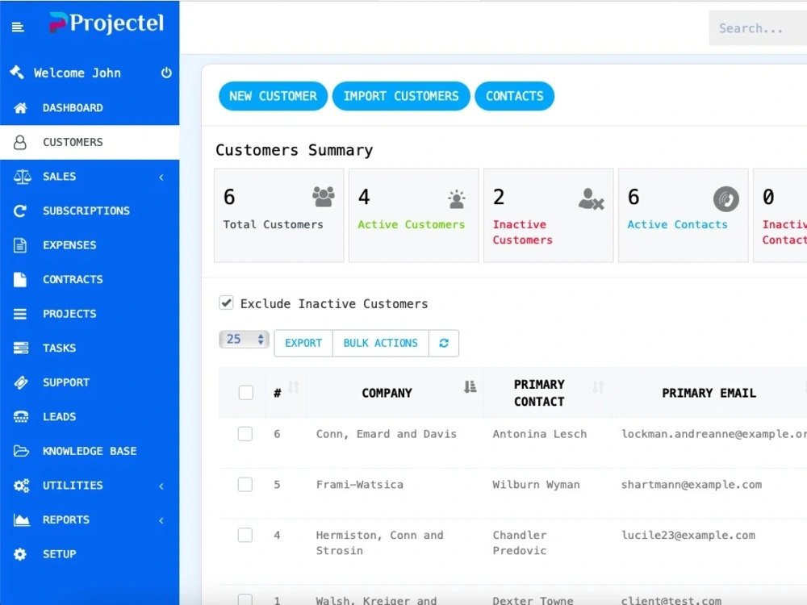The image size is (807, 605).
Task: Open Expenses in sidebar
Action: click(90, 245)
